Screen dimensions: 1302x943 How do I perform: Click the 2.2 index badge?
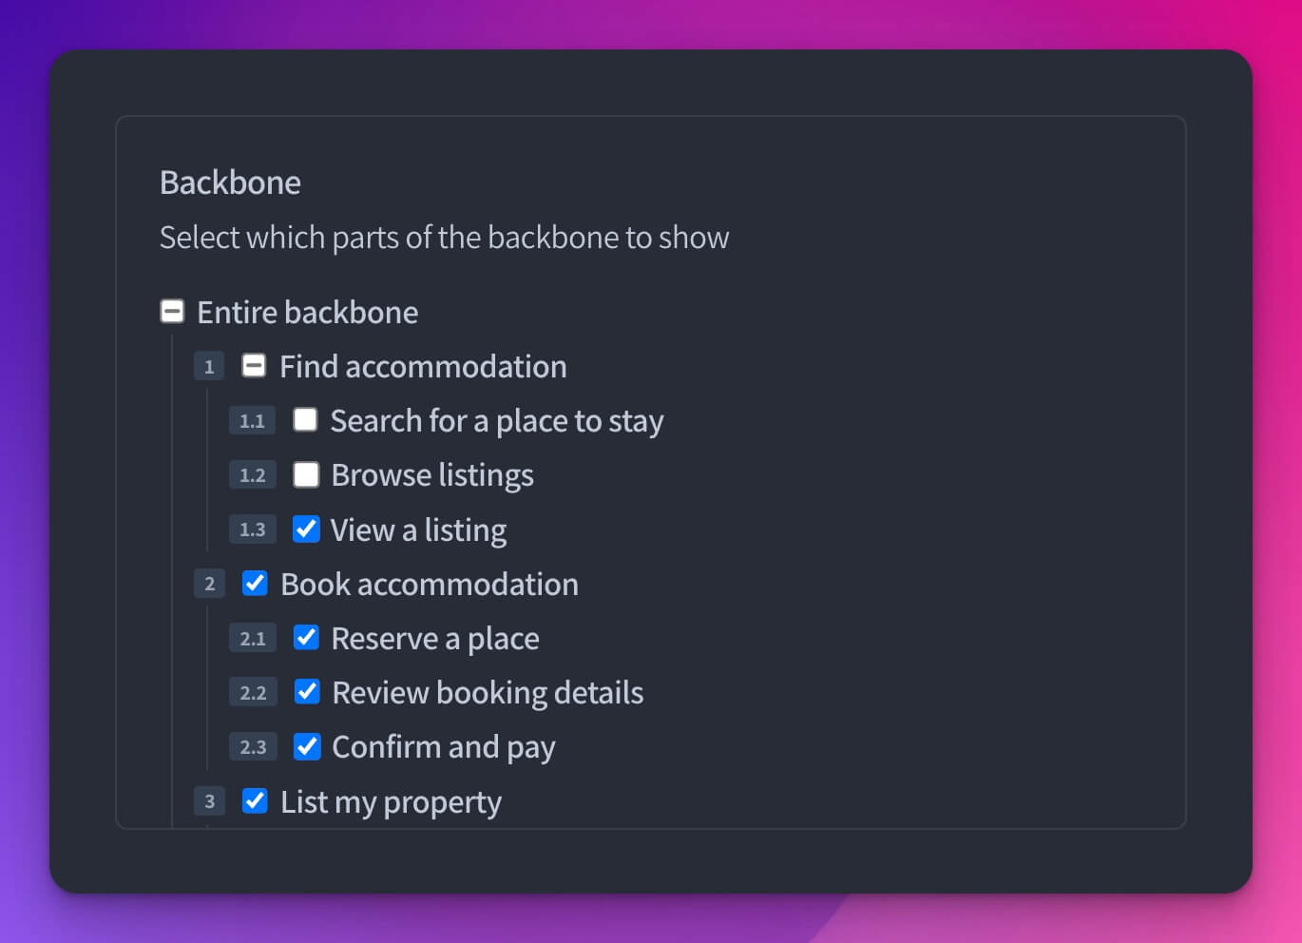coord(253,692)
